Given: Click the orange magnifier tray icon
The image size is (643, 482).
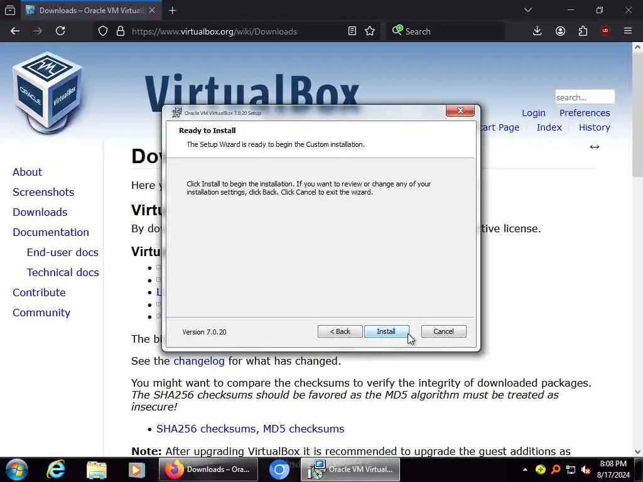Looking at the screenshot, I should (x=556, y=469).
